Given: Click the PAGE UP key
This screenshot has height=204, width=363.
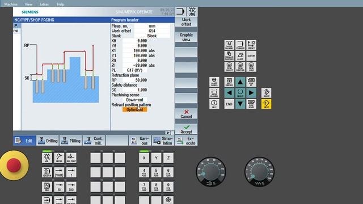Looking at the screenshot, I should click(x=251, y=82).
